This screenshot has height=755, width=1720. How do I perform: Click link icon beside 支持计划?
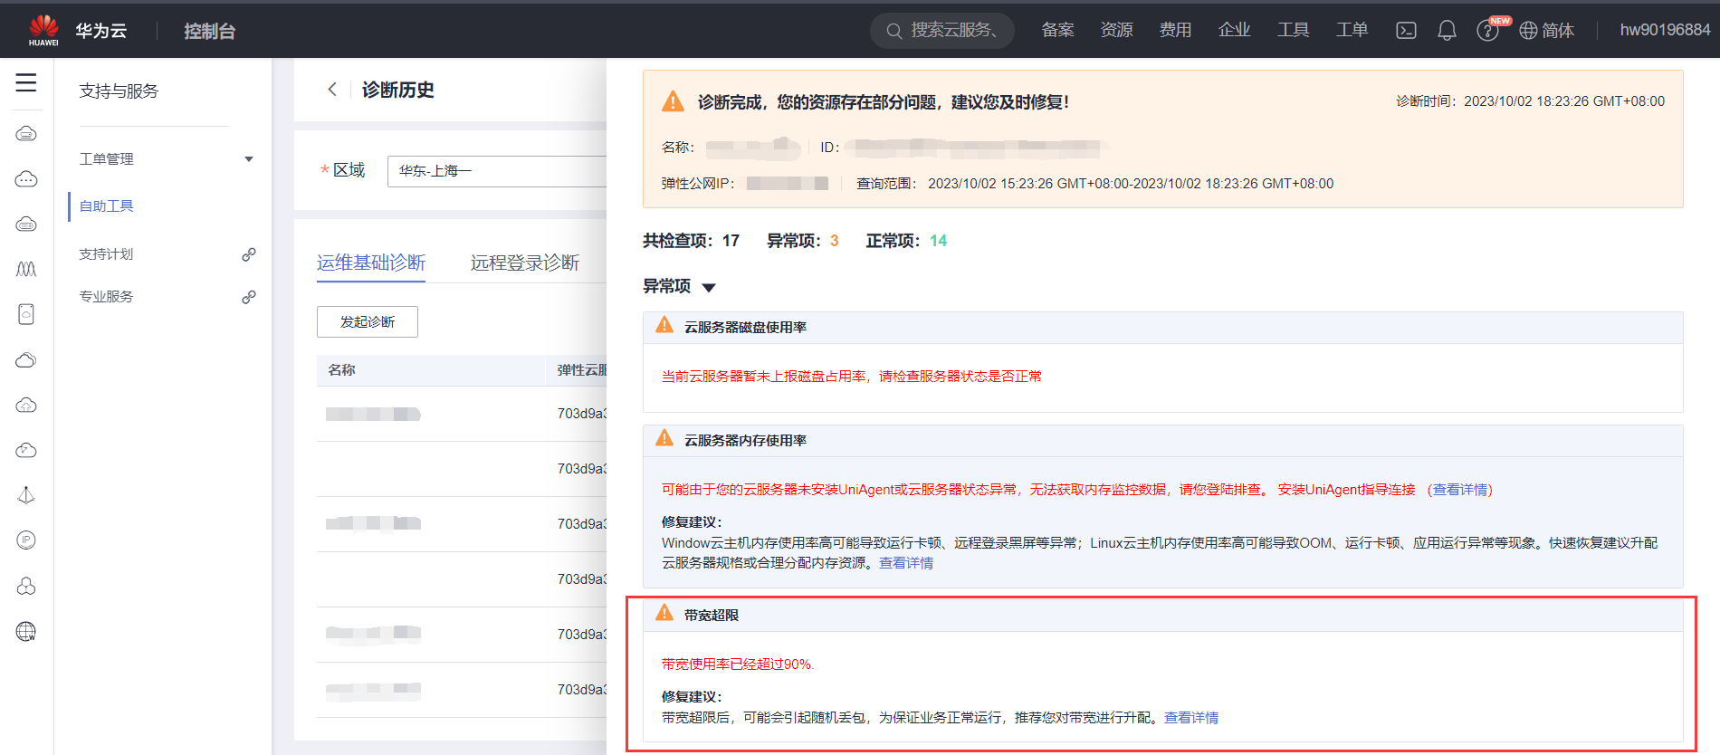pyautogui.click(x=249, y=254)
